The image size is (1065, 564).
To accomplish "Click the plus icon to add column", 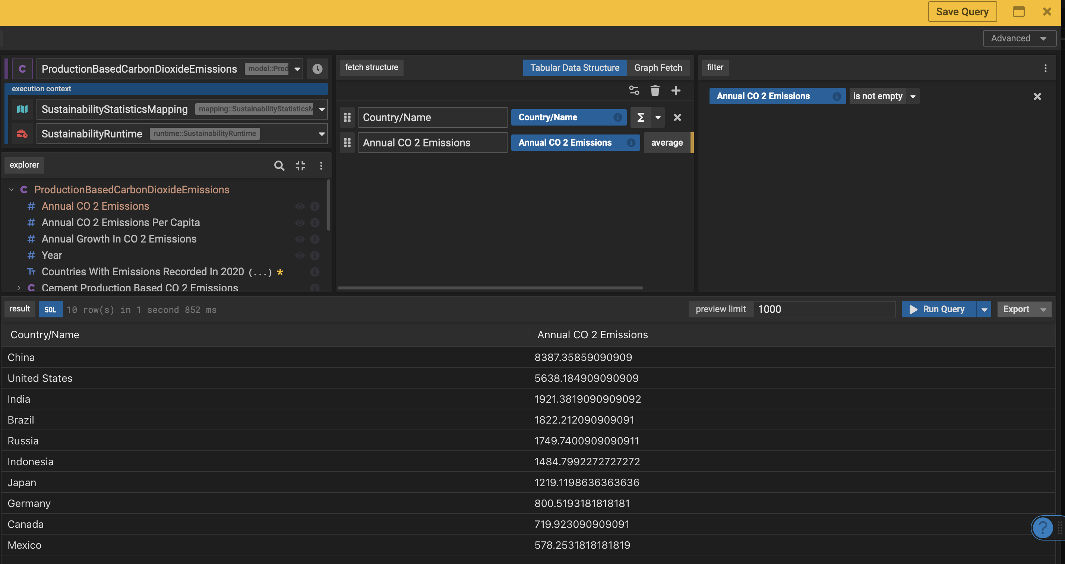I will (676, 91).
